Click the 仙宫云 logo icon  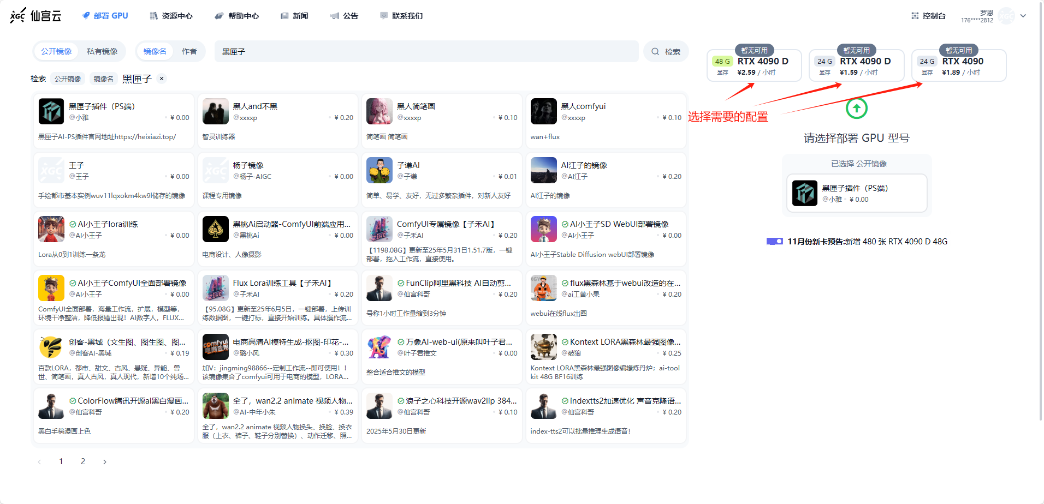(18, 15)
